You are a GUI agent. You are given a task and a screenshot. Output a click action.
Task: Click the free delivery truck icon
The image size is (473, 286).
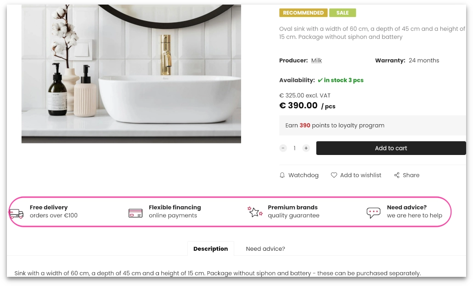point(17,213)
